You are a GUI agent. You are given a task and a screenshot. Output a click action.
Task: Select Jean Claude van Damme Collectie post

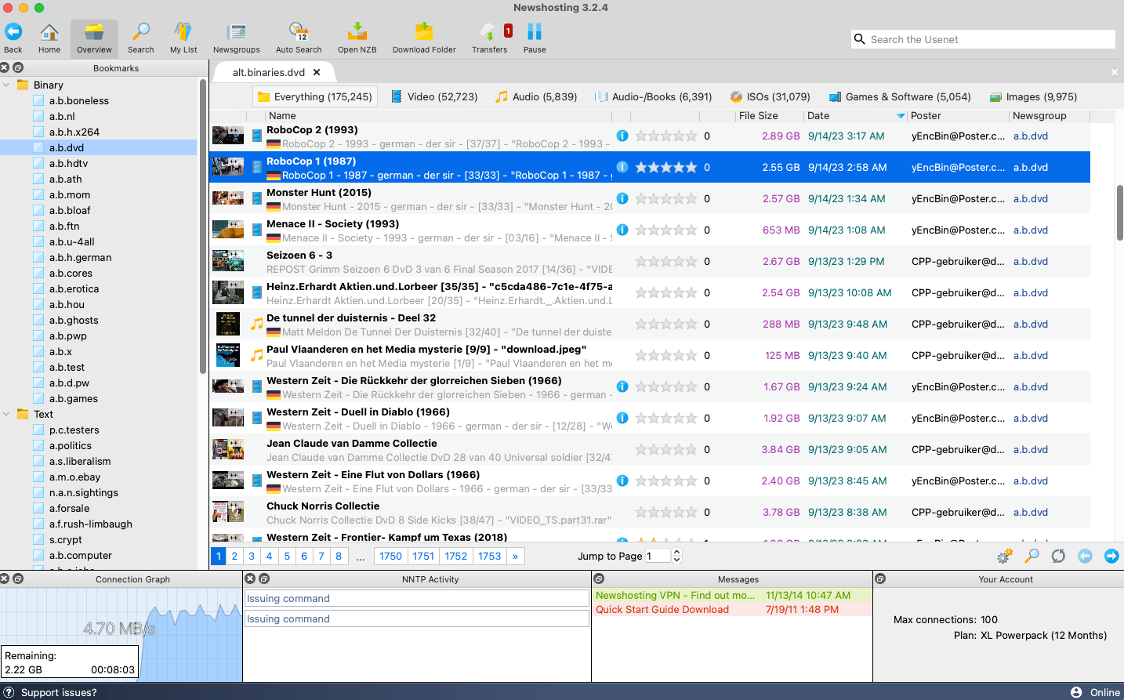[x=650, y=449]
